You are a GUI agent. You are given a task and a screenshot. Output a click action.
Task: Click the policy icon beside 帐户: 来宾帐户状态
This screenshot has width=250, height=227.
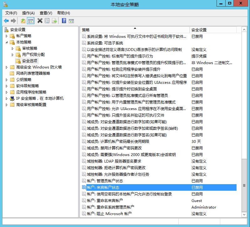(x=84, y=187)
